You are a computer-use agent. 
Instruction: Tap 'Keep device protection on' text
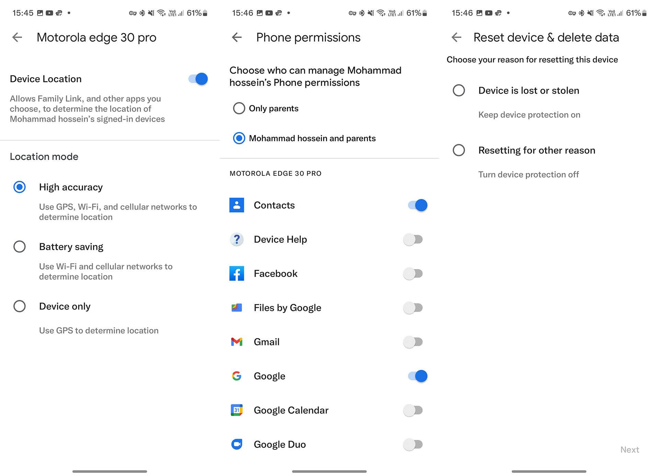point(529,115)
